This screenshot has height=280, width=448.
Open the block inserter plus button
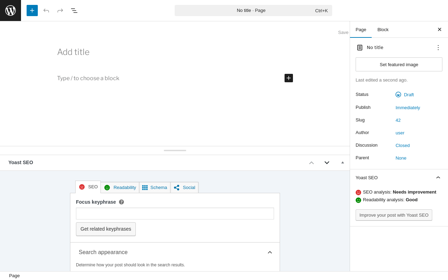tap(32, 10)
